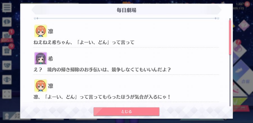Tap the 毎日劇場 title header
The width and height of the screenshot is (253, 123).
coord(126,10)
